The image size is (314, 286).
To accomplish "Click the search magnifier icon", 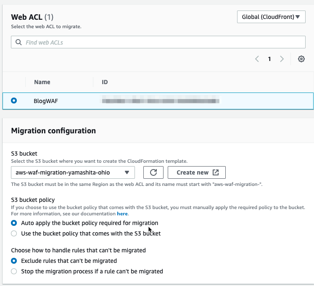I will pyautogui.click(x=18, y=42).
